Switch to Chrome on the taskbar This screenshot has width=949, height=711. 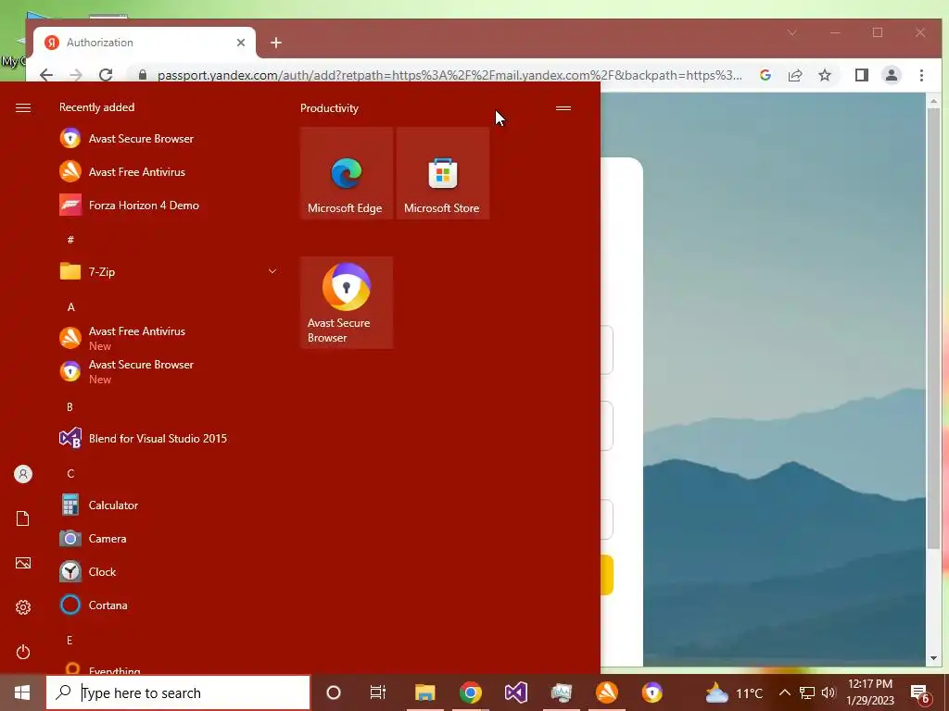470,692
